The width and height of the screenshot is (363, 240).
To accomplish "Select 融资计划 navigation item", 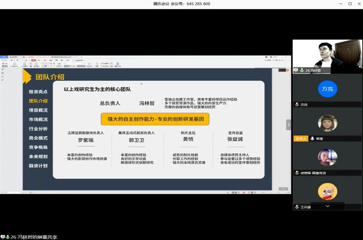I will pos(38,166).
